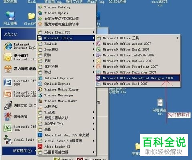This screenshot has height=160, width=192.
Task: Open recent PowerPoint 2007 in Start menu
Action: coord(20,94)
